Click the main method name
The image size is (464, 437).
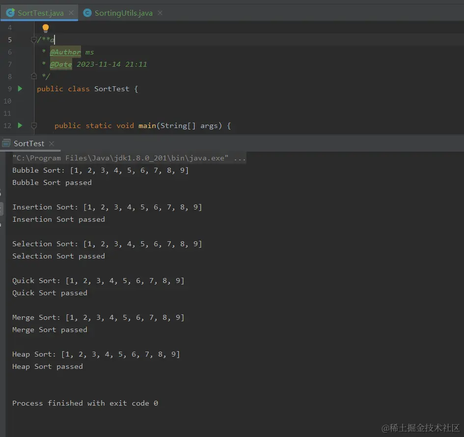147,126
